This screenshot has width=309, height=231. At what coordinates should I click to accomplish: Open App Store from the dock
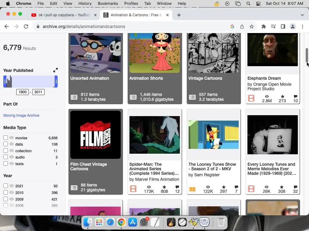point(133,222)
